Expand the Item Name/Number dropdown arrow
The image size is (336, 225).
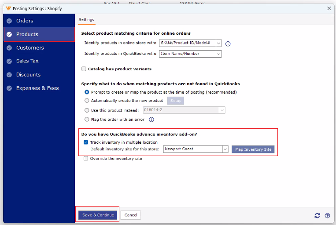pos(218,54)
